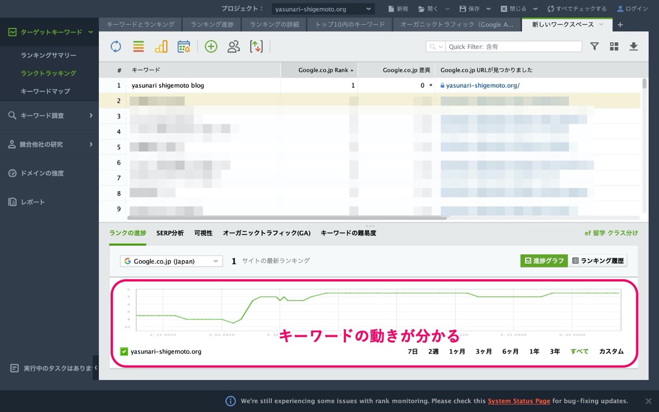Click the green and orange list lines icon

click(138, 47)
